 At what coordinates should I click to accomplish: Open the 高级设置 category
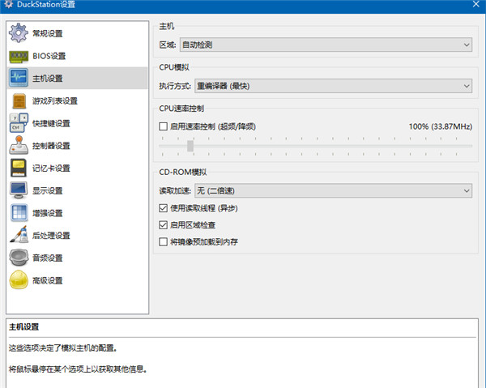tap(47, 280)
